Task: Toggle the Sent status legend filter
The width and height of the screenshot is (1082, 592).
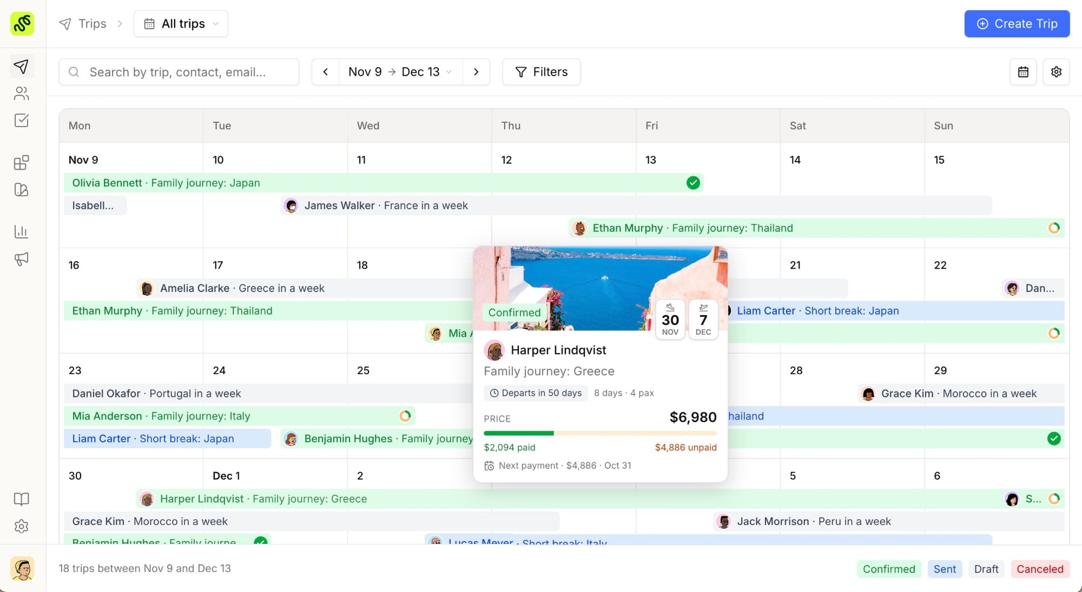Action: [945, 569]
